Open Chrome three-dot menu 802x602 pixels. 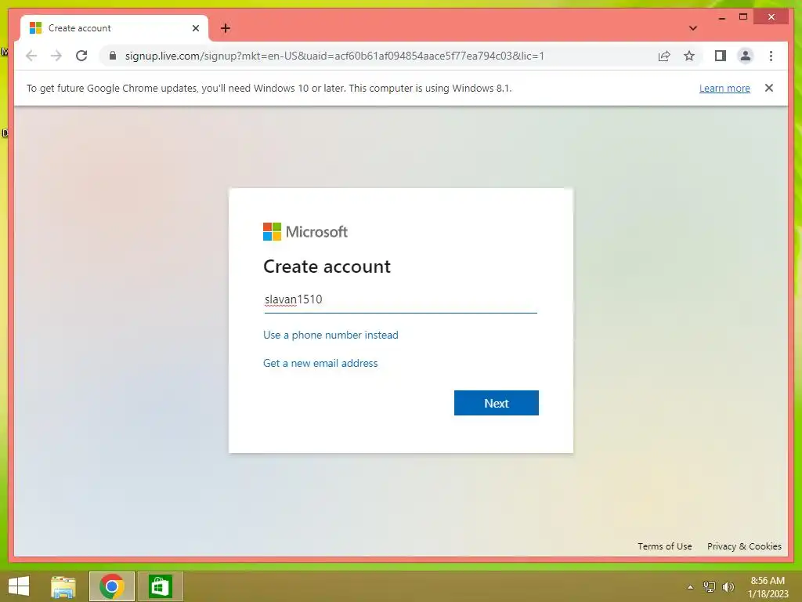tap(771, 56)
